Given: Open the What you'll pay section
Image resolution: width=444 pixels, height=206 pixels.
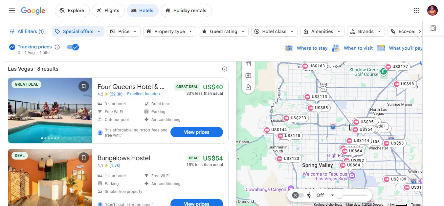Looking at the screenshot, I should pos(400,48).
